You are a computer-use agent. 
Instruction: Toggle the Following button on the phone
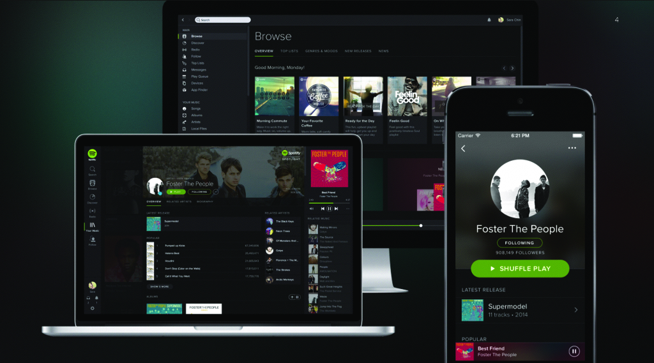click(519, 243)
